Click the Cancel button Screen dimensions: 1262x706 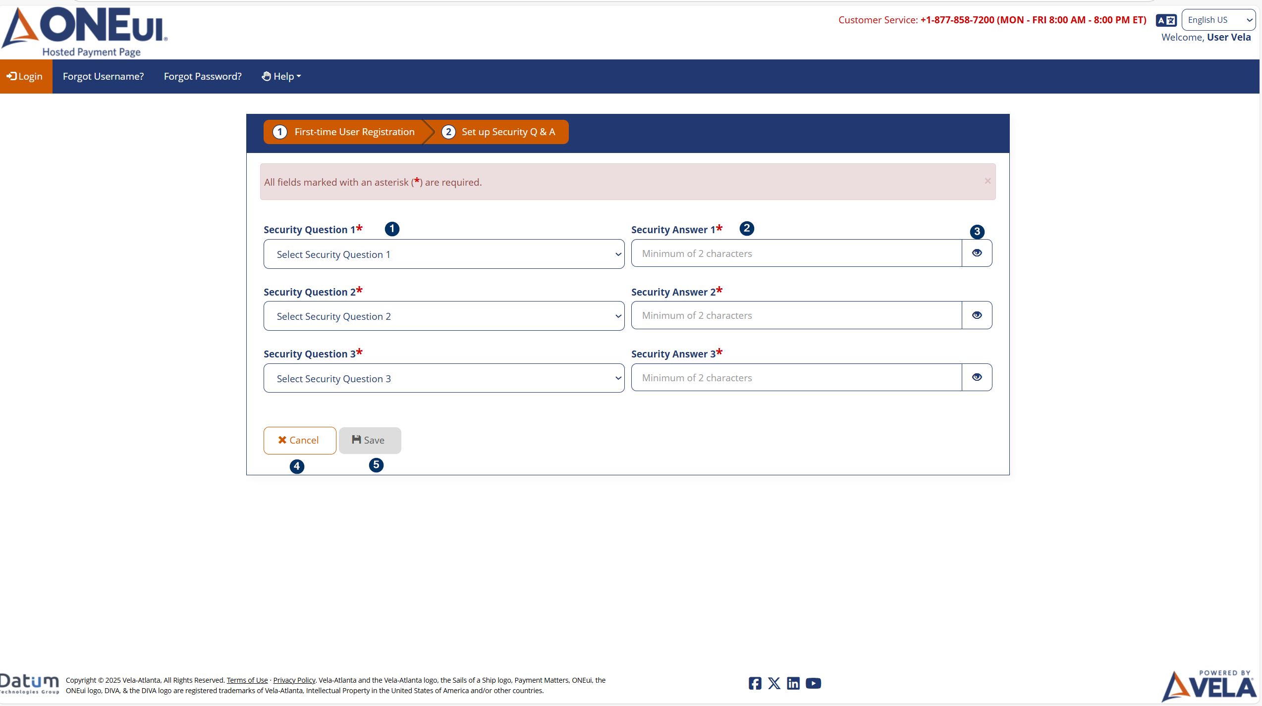299,440
